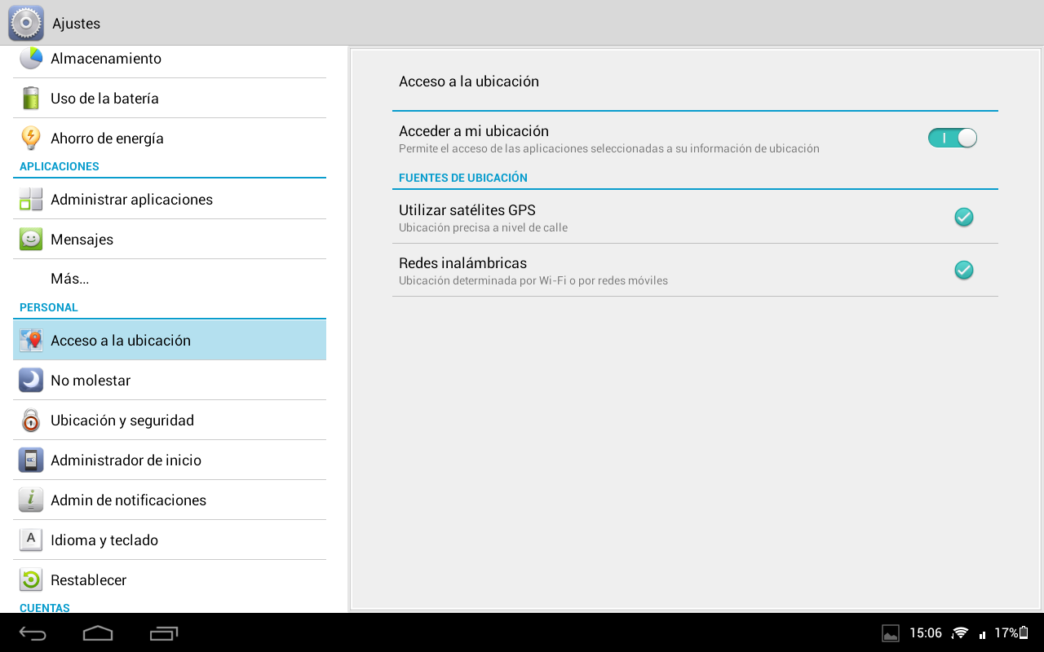The image size is (1044, 652).
Task: Tap the No molestar moon icon
Action: pos(31,381)
